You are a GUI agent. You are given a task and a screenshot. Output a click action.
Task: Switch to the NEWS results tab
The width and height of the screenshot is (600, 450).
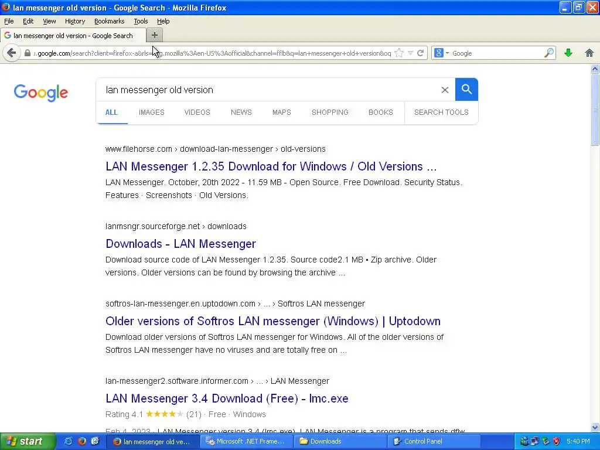tap(241, 112)
